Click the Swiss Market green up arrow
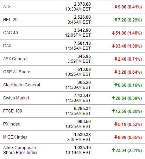This screenshot has height=159, width=145. coord(113,98)
